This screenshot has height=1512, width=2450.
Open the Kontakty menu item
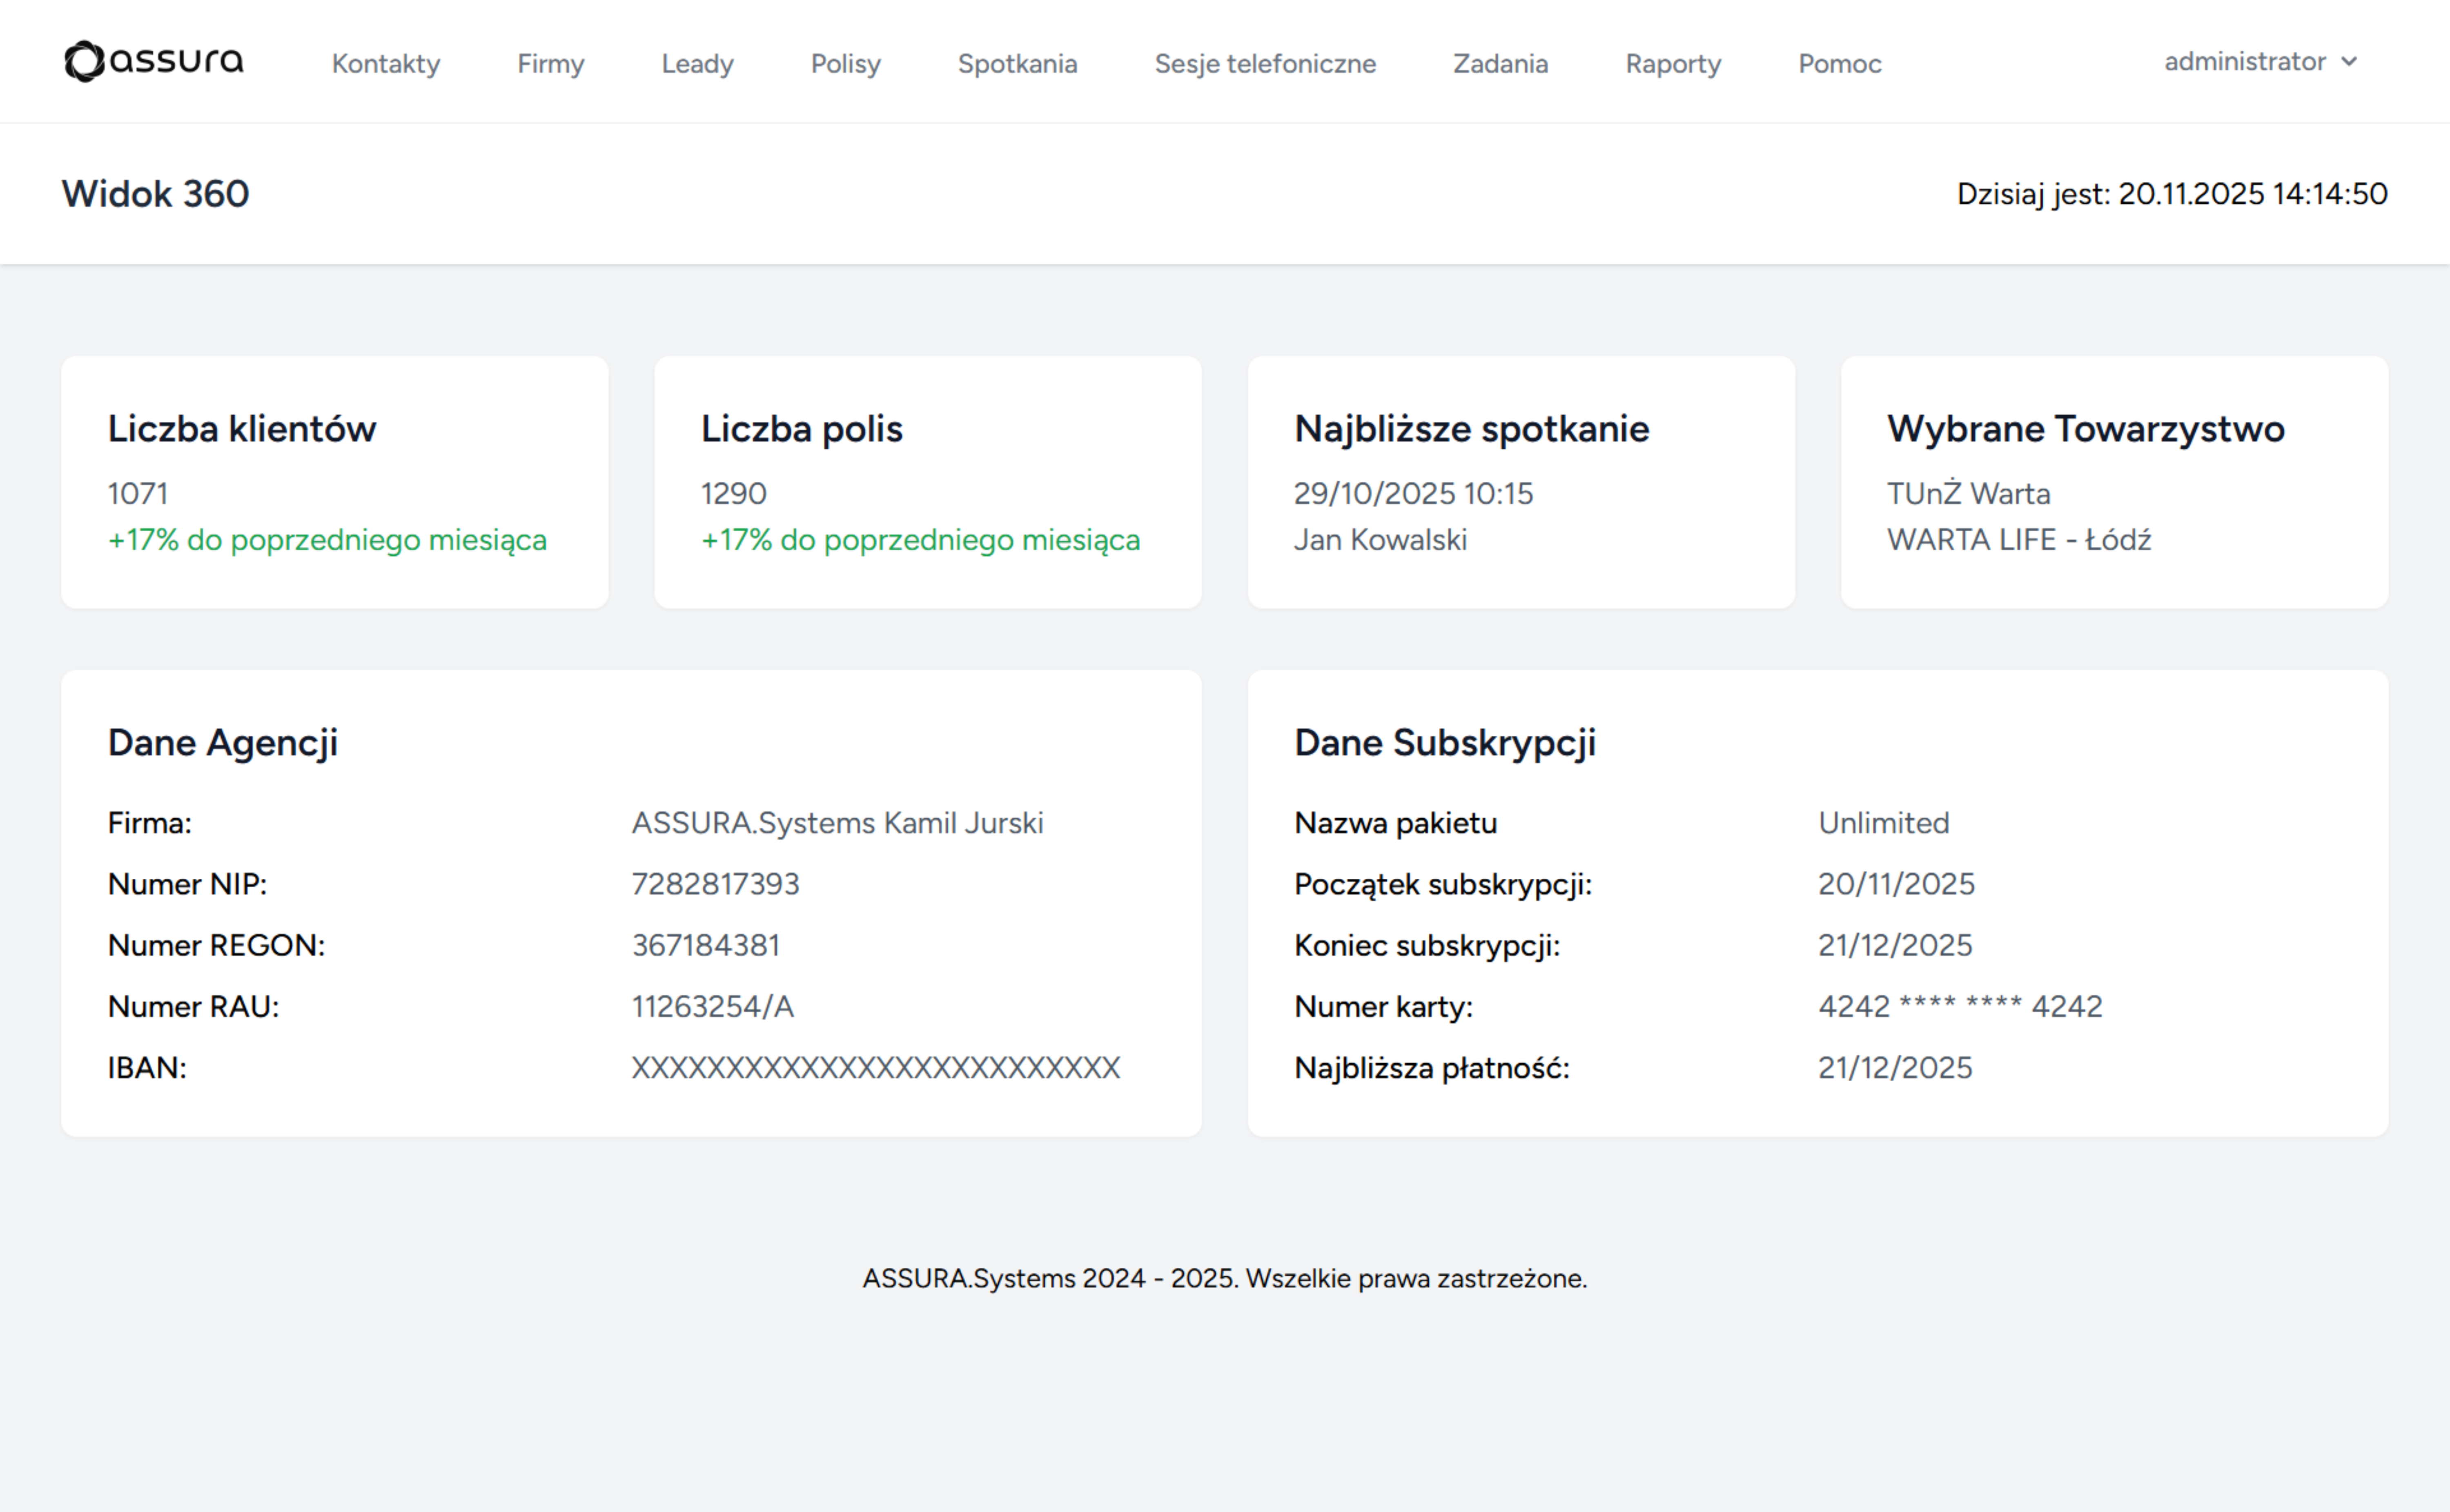[385, 63]
